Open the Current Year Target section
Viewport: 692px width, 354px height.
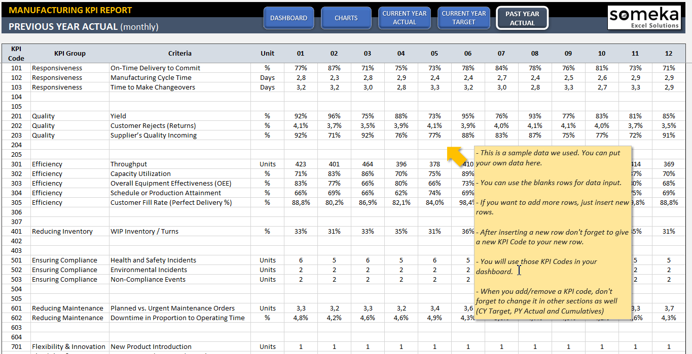click(x=463, y=18)
